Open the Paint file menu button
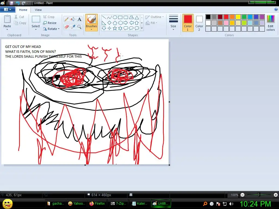Image resolution: width=279 pixels, height=209 pixels. click(x=7, y=10)
